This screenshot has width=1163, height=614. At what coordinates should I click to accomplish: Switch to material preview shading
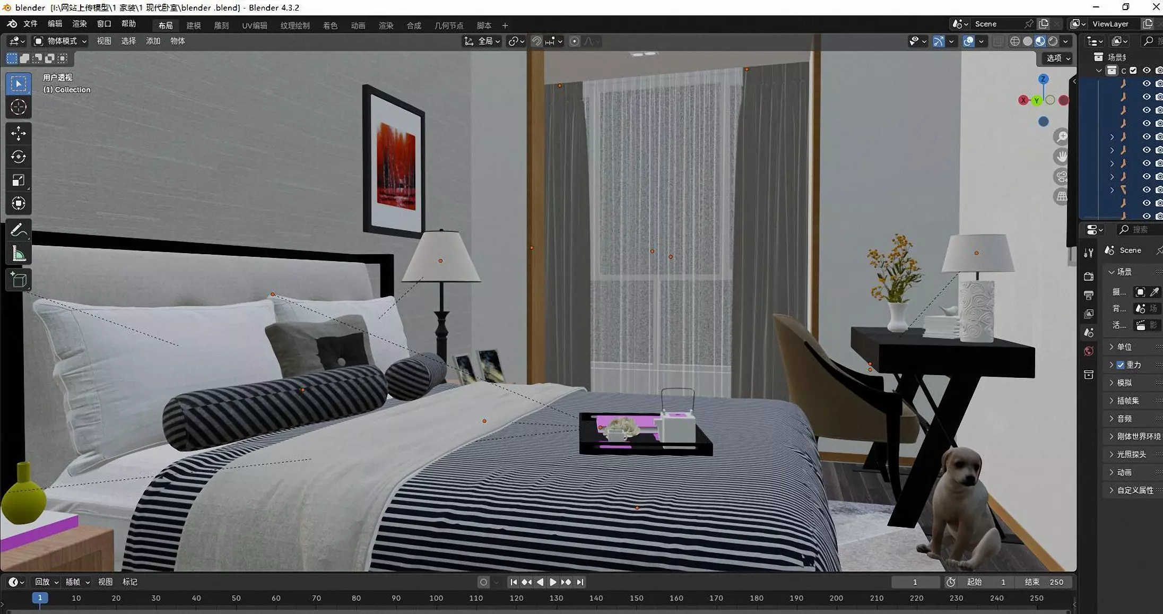pos(1040,41)
